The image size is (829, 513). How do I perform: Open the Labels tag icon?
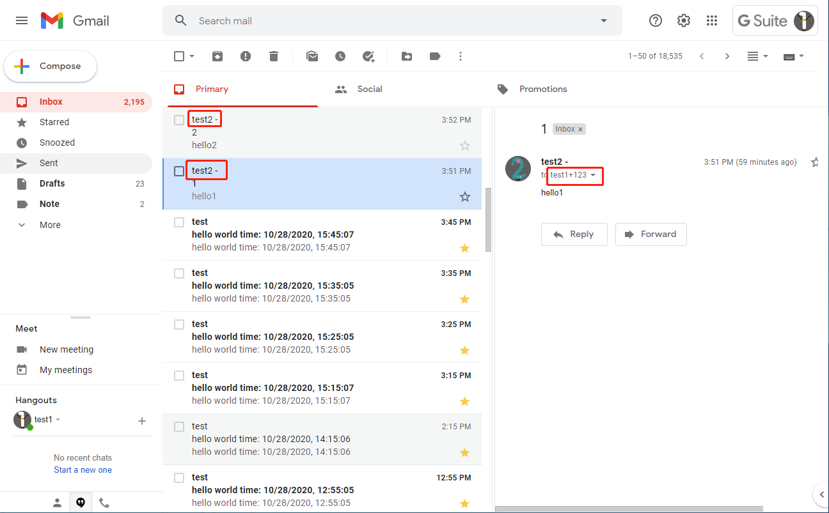click(x=435, y=56)
